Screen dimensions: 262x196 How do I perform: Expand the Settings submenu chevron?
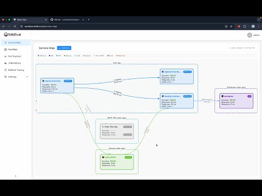27,77
